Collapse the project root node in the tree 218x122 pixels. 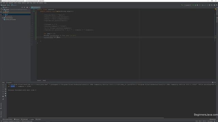pyautogui.click(x=2, y=9)
